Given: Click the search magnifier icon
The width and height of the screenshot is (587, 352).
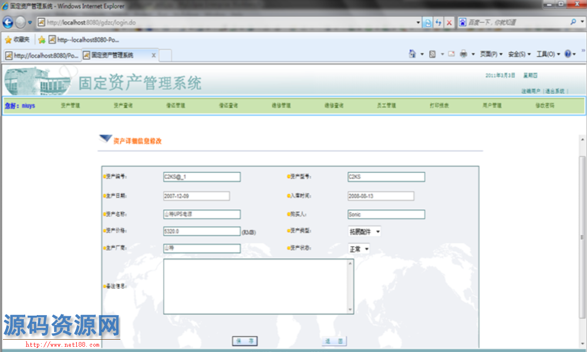Looking at the screenshot, I should (573, 22).
